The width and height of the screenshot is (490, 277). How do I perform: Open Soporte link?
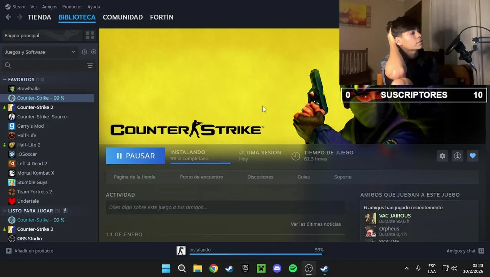pyautogui.click(x=343, y=177)
